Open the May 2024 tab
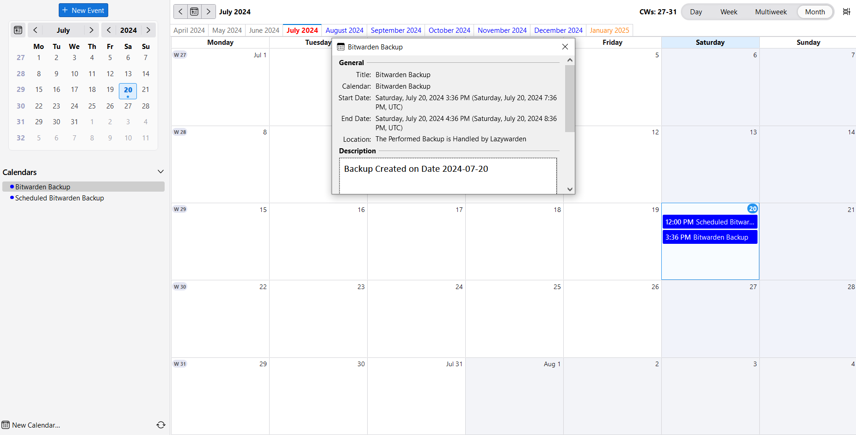This screenshot has width=856, height=435. 227,30
